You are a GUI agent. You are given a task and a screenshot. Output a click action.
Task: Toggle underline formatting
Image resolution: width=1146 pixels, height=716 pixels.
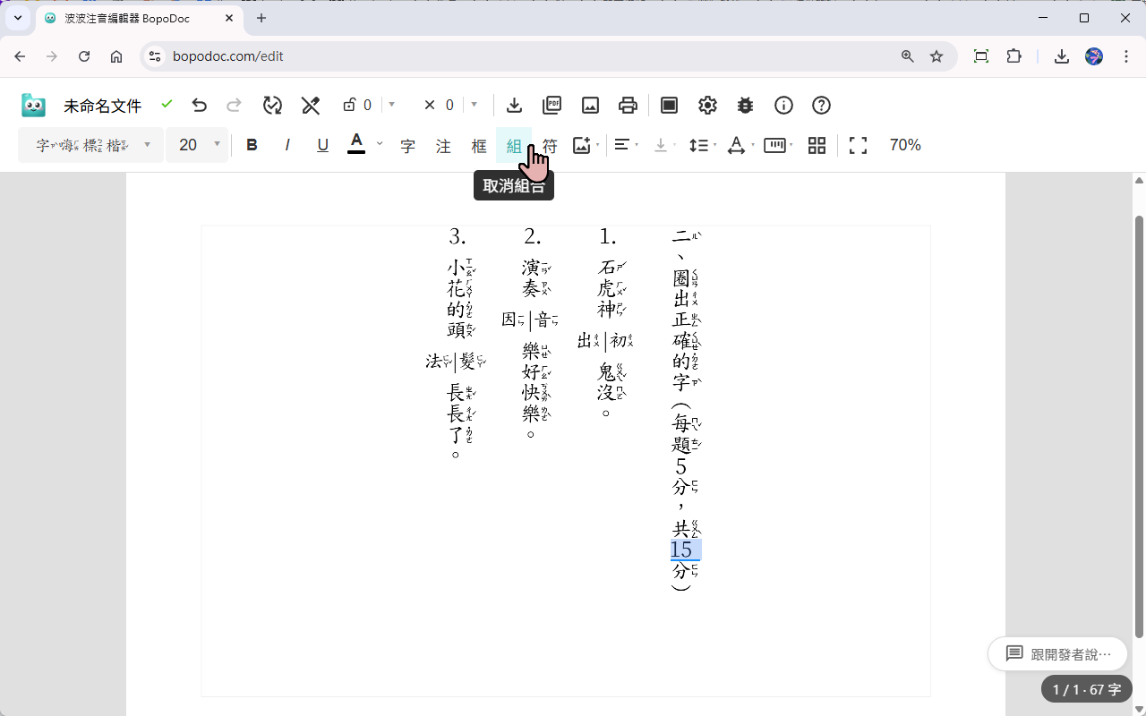(x=322, y=144)
